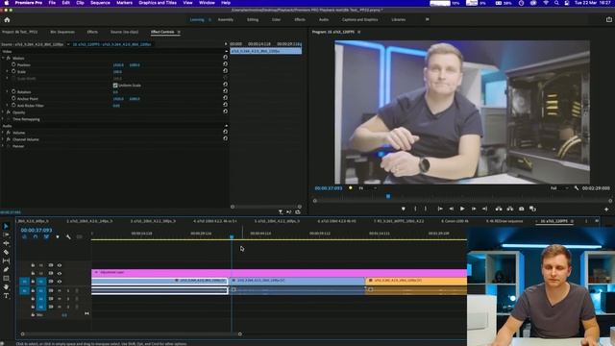Screen dimensions: 615x346
Task: Toggle Rotation animation stopwatch
Action: click(13, 91)
